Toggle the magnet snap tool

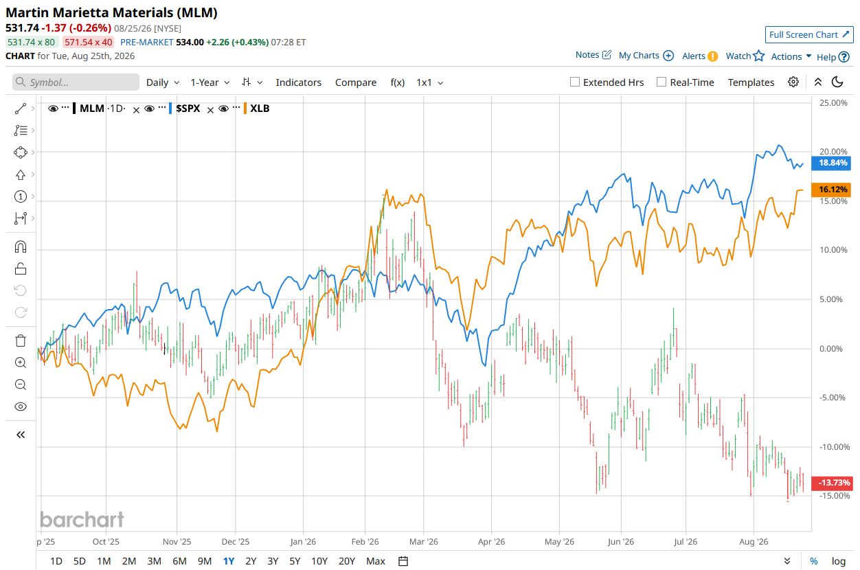pyautogui.click(x=20, y=247)
